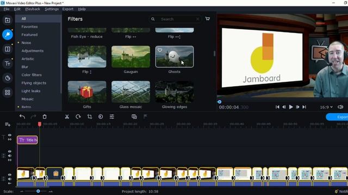Open Clip properties icon
The height and width of the screenshot is (195, 348).
point(112,116)
